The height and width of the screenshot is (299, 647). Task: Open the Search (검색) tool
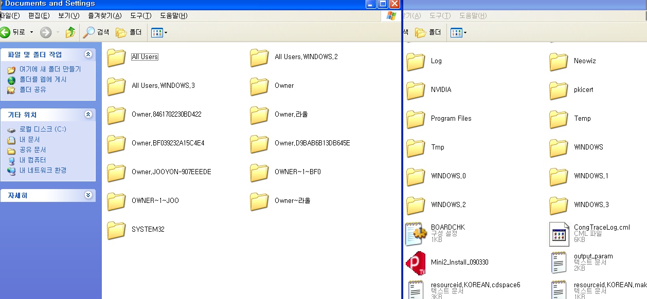click(x=96, y=32)
